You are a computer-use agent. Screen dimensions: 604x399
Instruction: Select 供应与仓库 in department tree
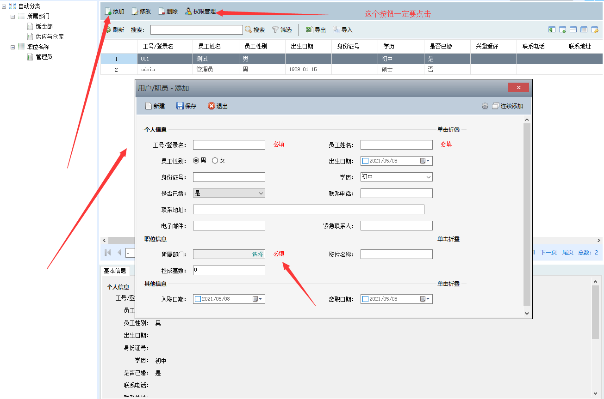[x=50, y=36]
